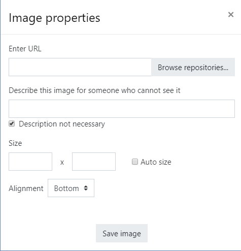Click the Bottom text in alignment selector
The image size is (241, 251).
[66, 189]
